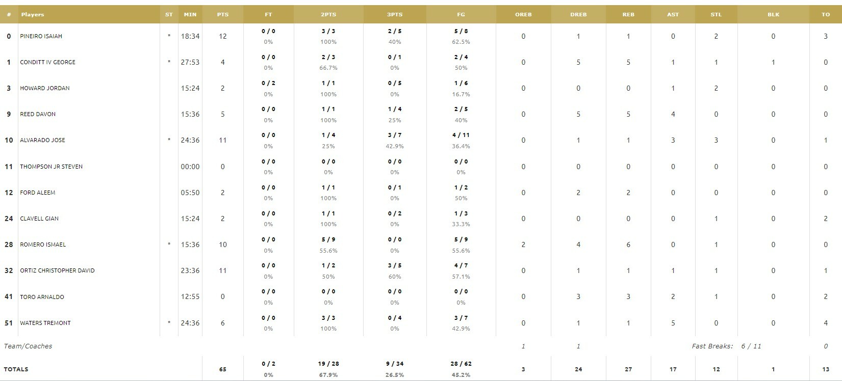The width and height of the screenshot is (842, 381).
Task: Click the AST column header
Action: point(673,14)
